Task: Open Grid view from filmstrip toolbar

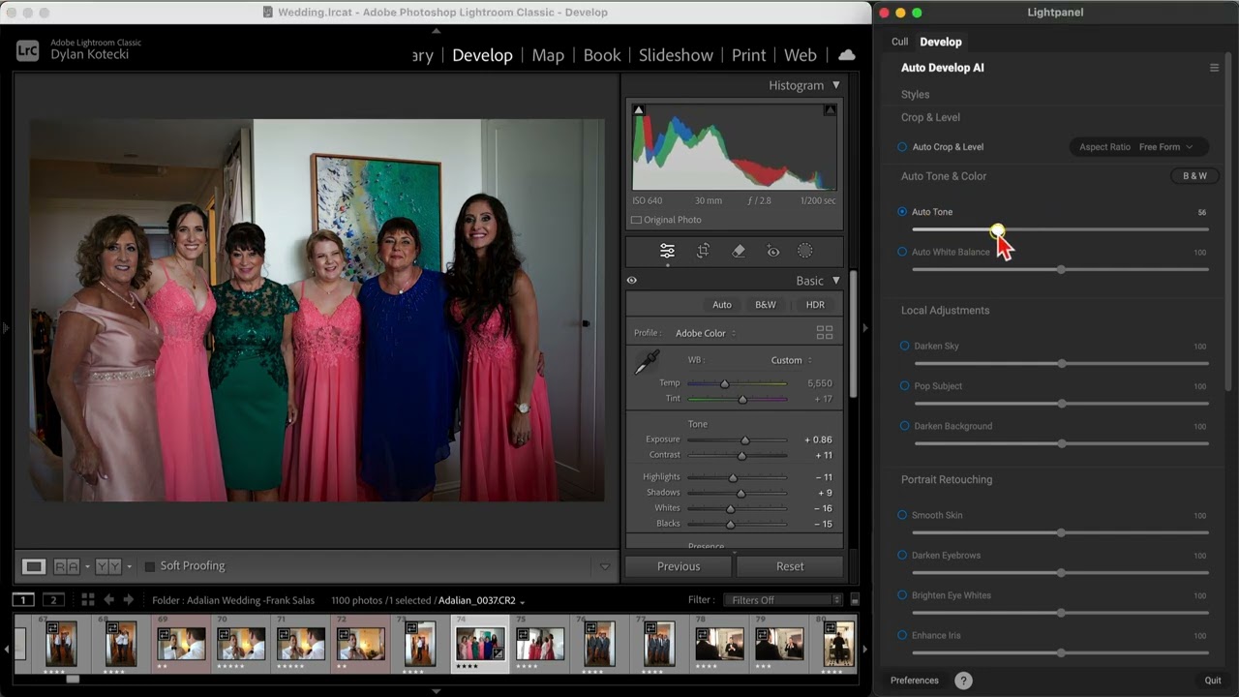Action: 87,600
